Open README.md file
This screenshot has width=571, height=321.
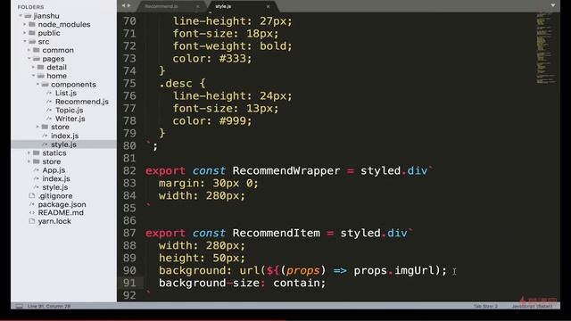(61, 212)
